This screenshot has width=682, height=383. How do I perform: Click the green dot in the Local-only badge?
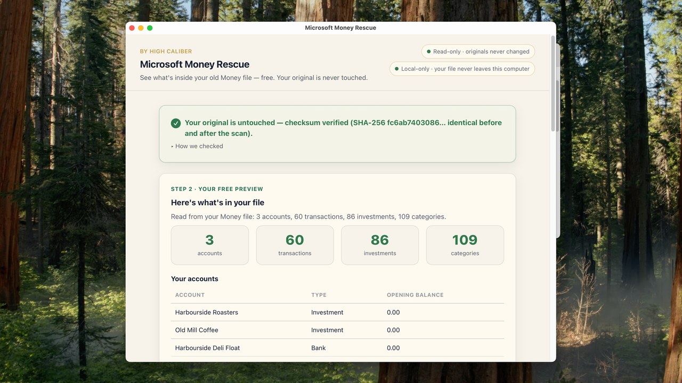coord(397,69)
